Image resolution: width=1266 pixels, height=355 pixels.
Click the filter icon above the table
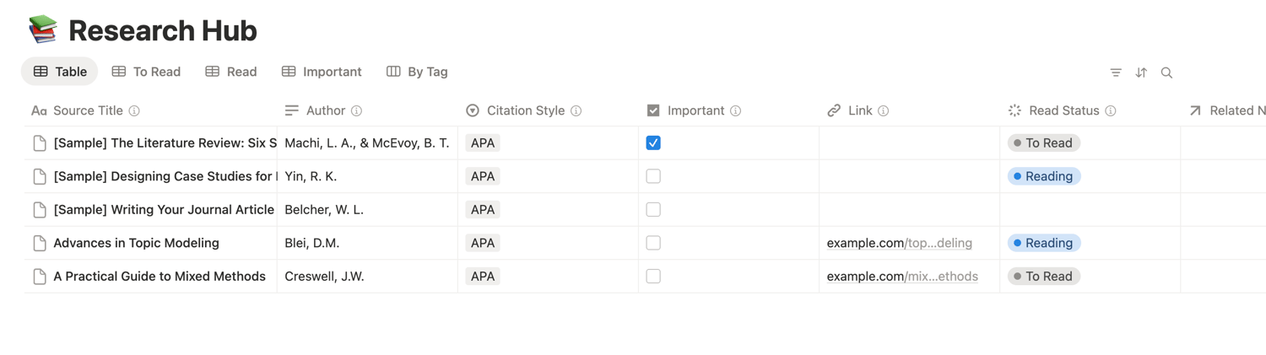(1116, 73)
